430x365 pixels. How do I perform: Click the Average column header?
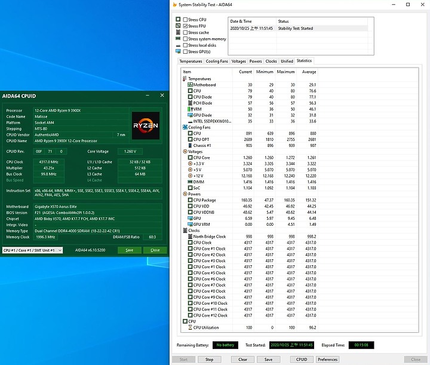point(307,72)
